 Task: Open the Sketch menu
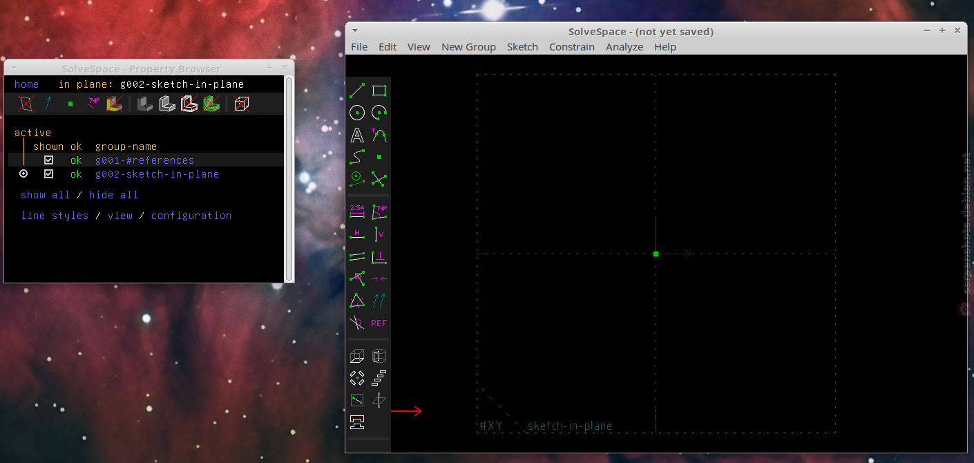coord(522,47)
